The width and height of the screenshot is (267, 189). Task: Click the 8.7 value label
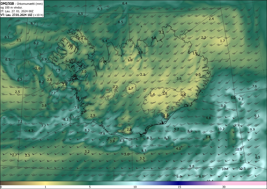(x=167, y=138)
